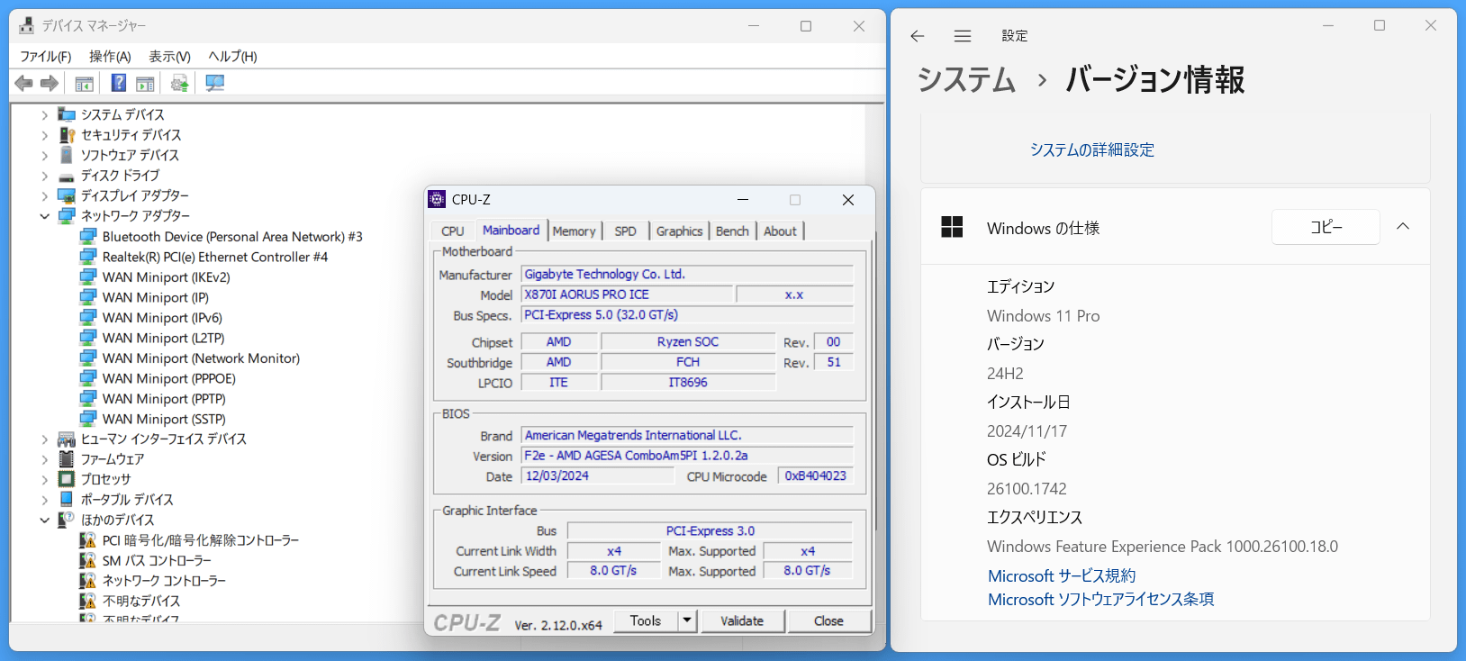Click the Device Manager title bar icon

pyautogui.click(x=27, y=25)
